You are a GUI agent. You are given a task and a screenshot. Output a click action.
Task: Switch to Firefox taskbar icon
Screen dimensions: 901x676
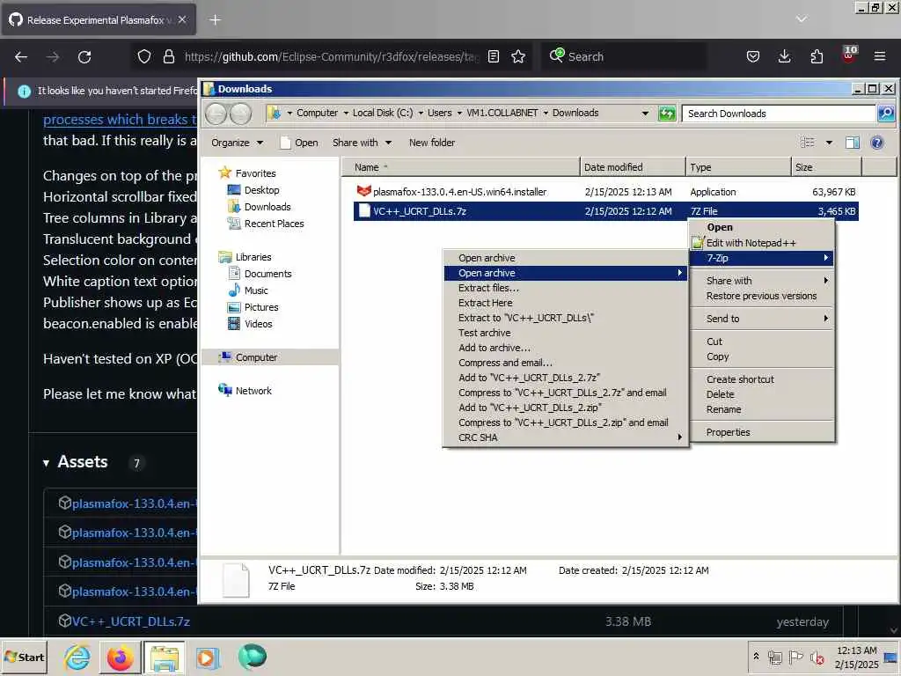[120, 657]
